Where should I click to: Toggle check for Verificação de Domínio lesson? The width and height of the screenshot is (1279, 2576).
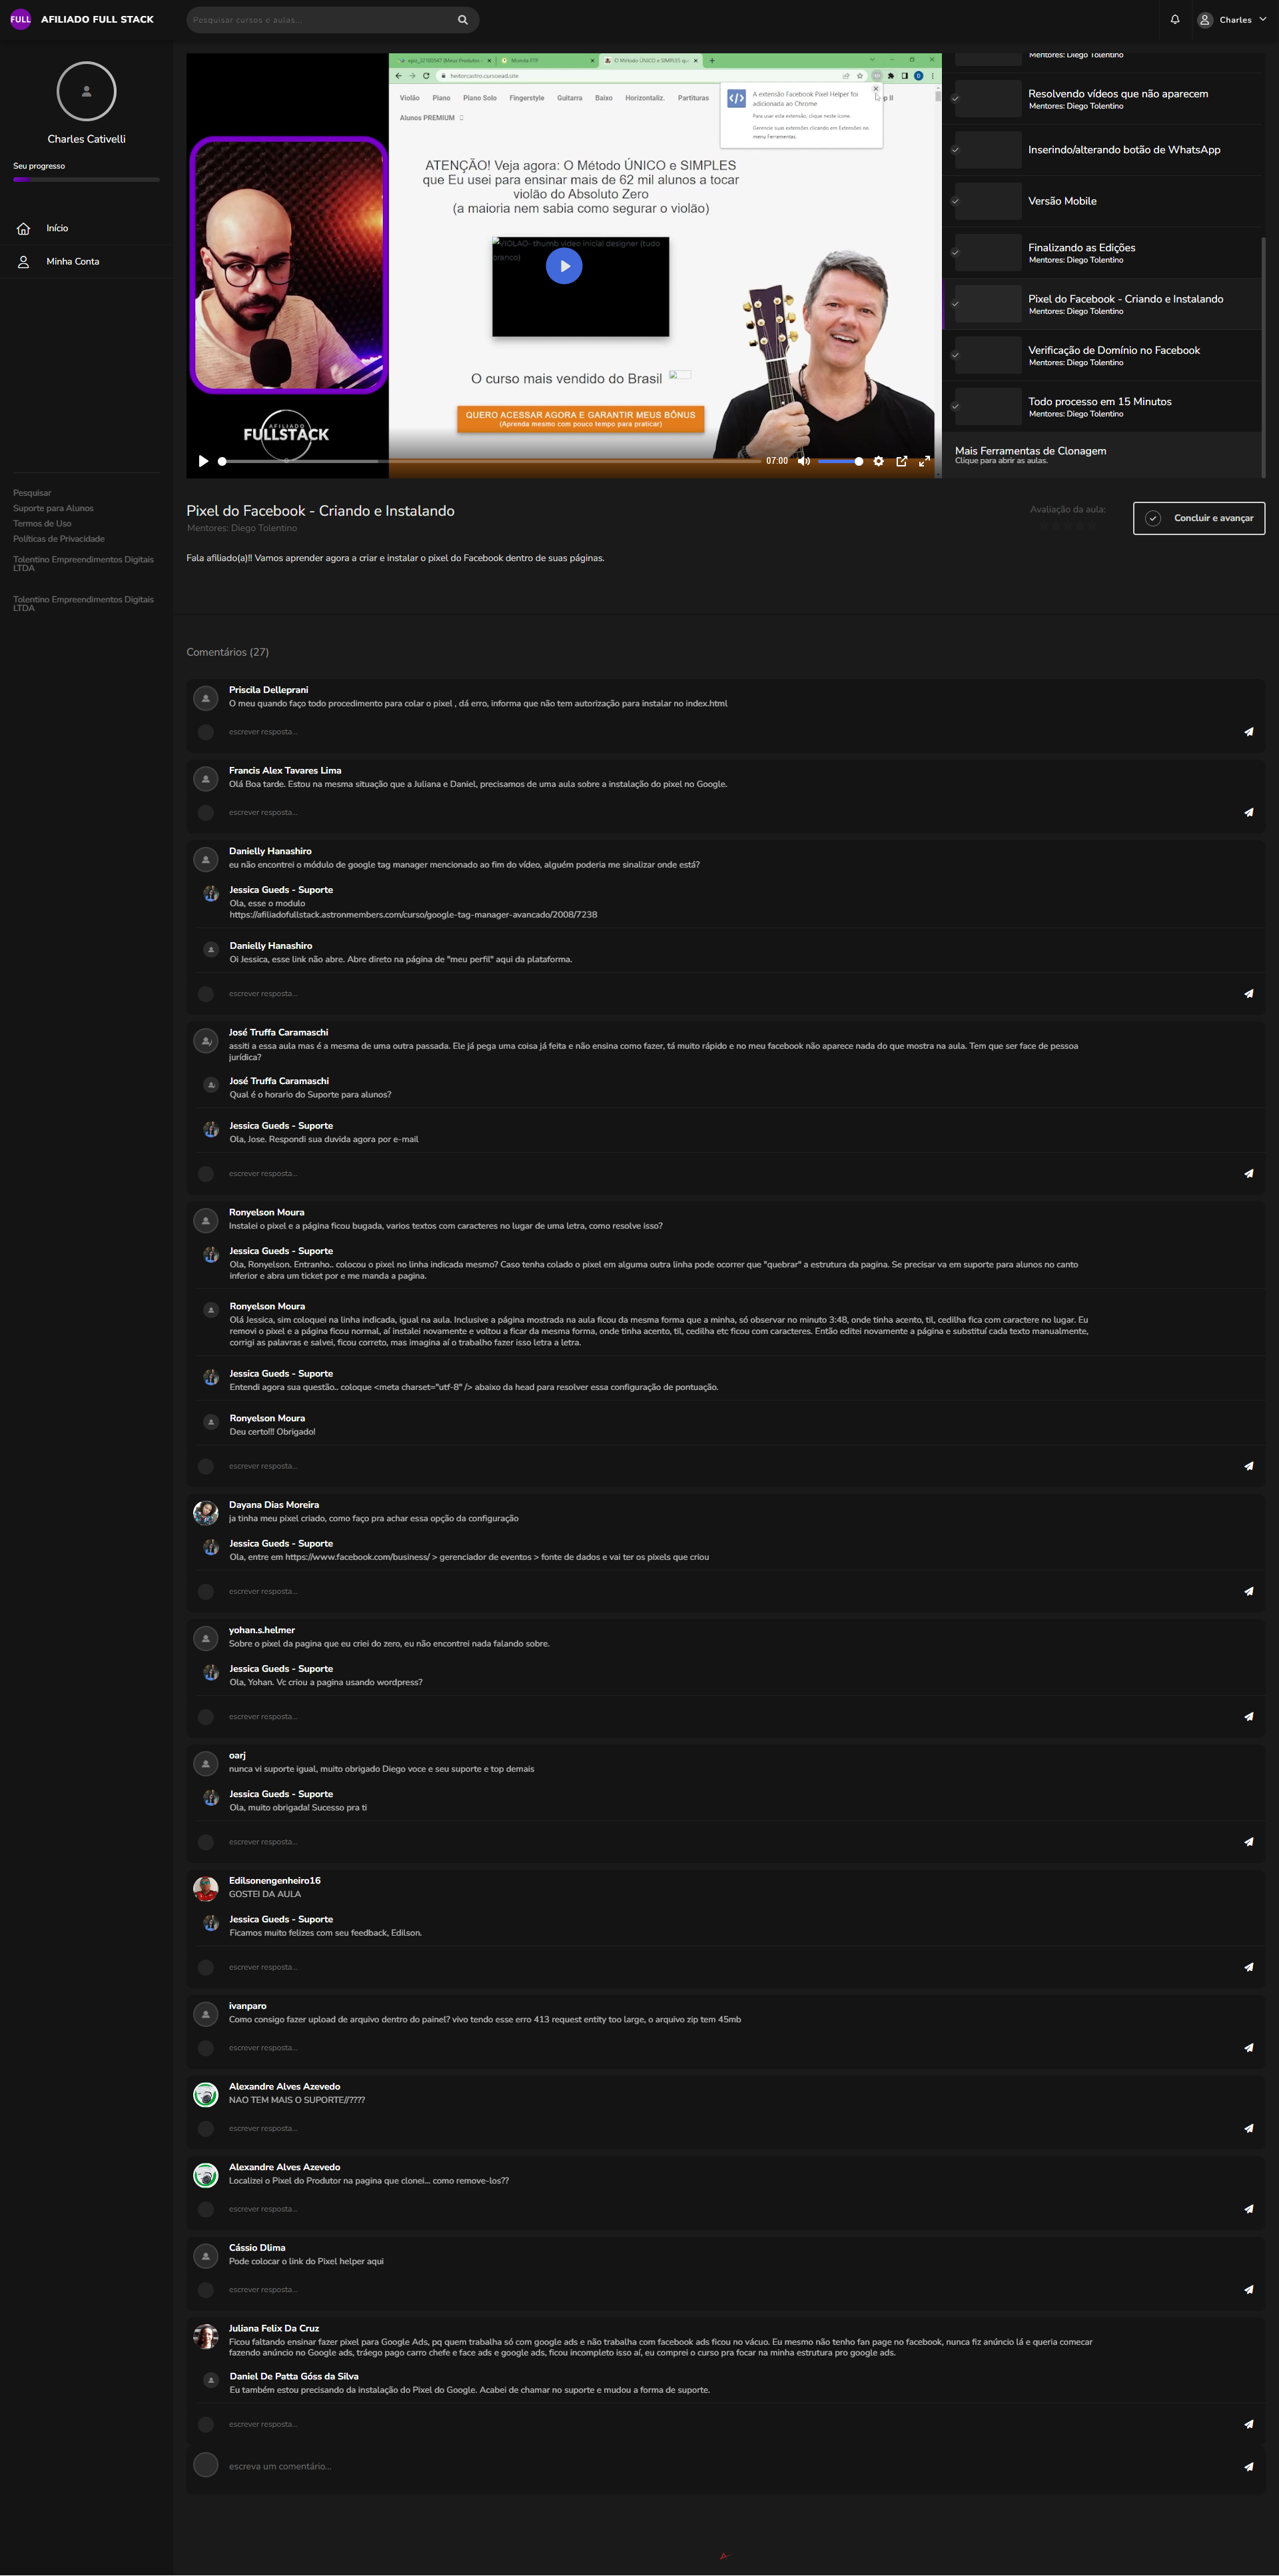point(955,355)
